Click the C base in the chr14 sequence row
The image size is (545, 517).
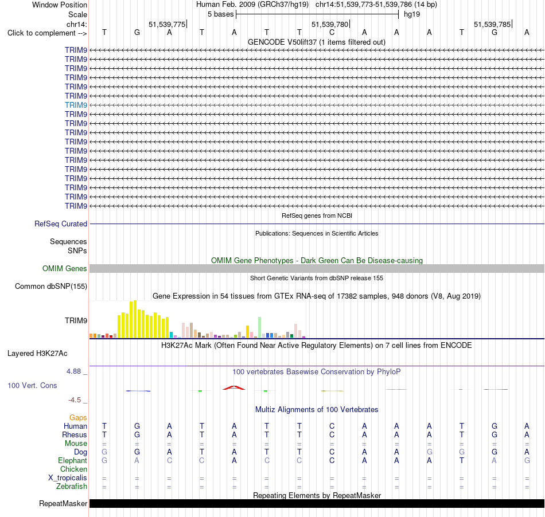tap(332, 33)
